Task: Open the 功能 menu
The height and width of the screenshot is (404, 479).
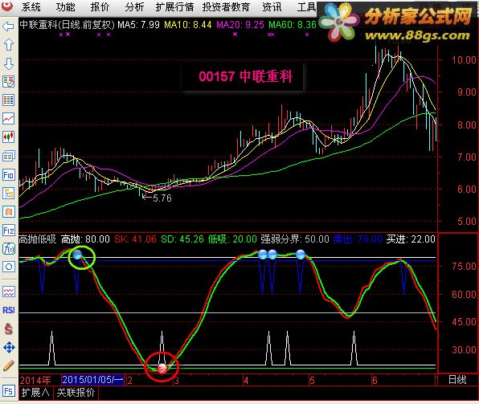Action: click(66, 6)
